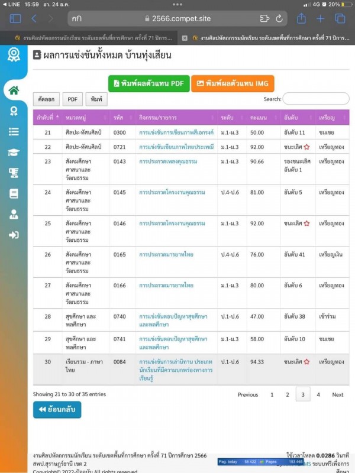The height and width of the screenshot is (473, 355).
Task: Click the page statistics counter widget
Action: pos(260,462)
